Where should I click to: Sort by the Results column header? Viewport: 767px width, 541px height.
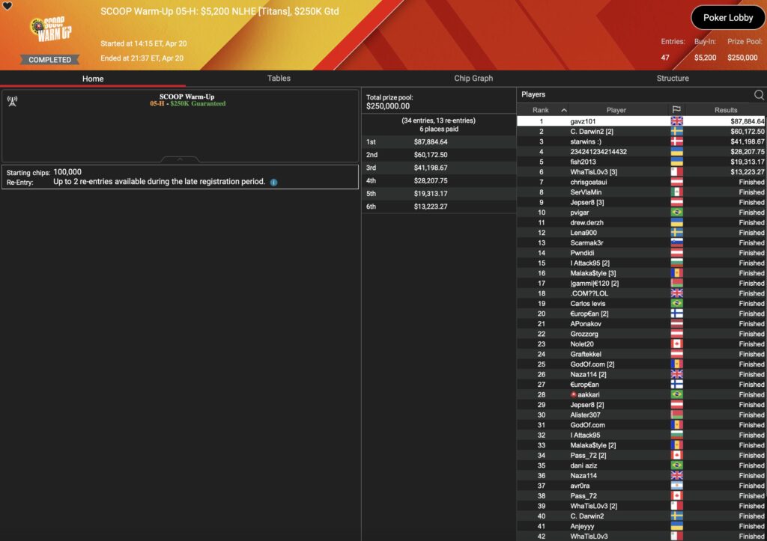(x=725, y=111)
